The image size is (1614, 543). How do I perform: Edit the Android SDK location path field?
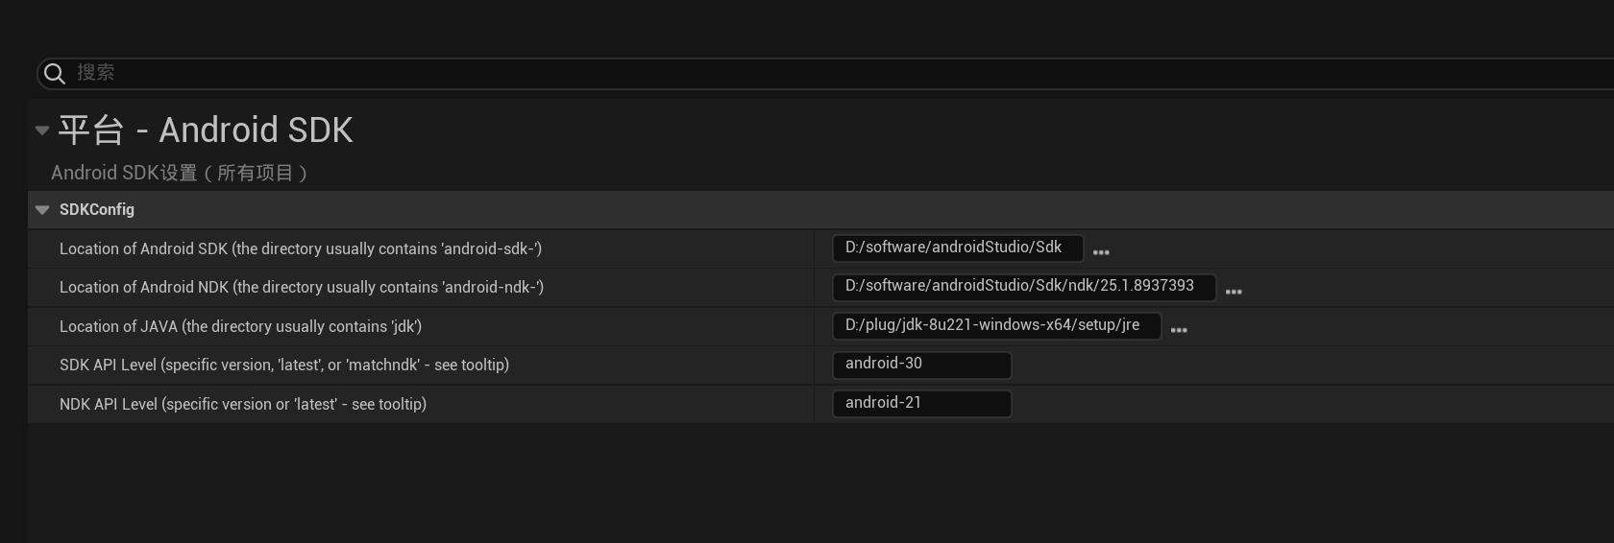(x=957, y=248)
